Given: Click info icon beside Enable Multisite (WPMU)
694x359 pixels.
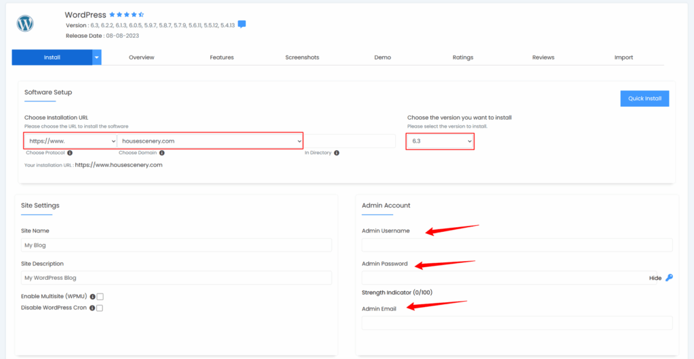Looking at the screenshot, I should [92, 297].
